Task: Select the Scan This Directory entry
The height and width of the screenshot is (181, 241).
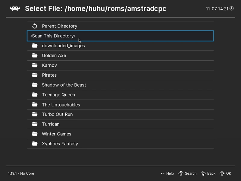Action: tap(120, 36)
